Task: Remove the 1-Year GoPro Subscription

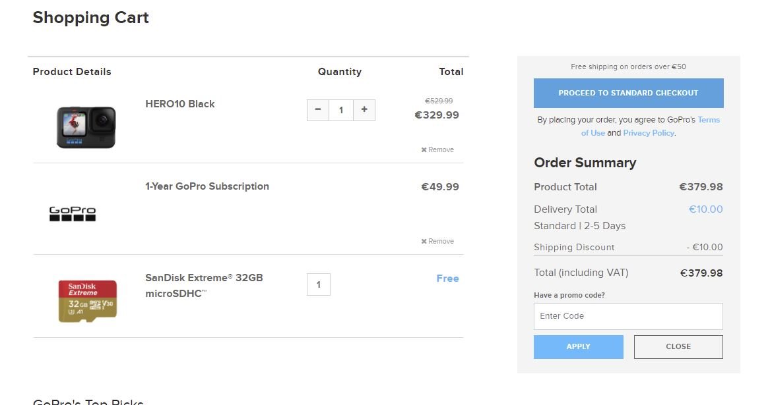Action: [437, 241]
